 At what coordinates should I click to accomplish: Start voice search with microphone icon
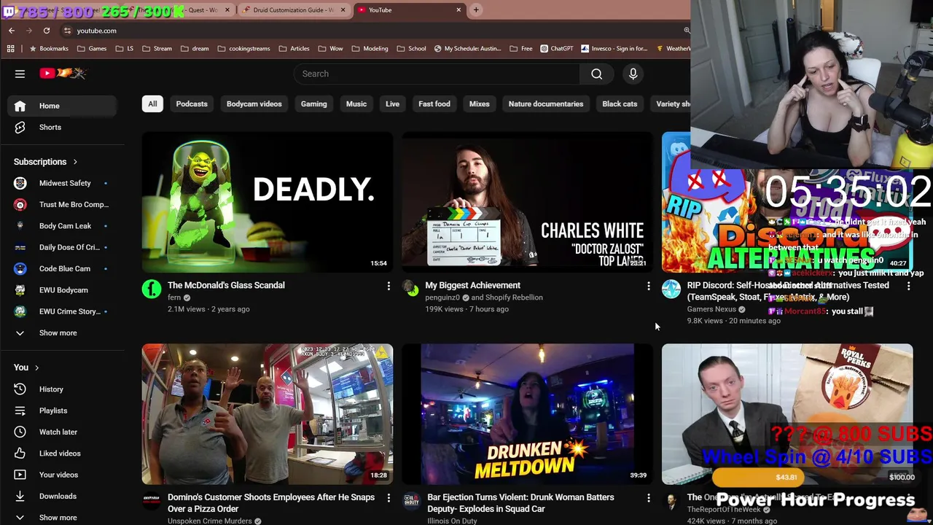(x=633, y=74)
